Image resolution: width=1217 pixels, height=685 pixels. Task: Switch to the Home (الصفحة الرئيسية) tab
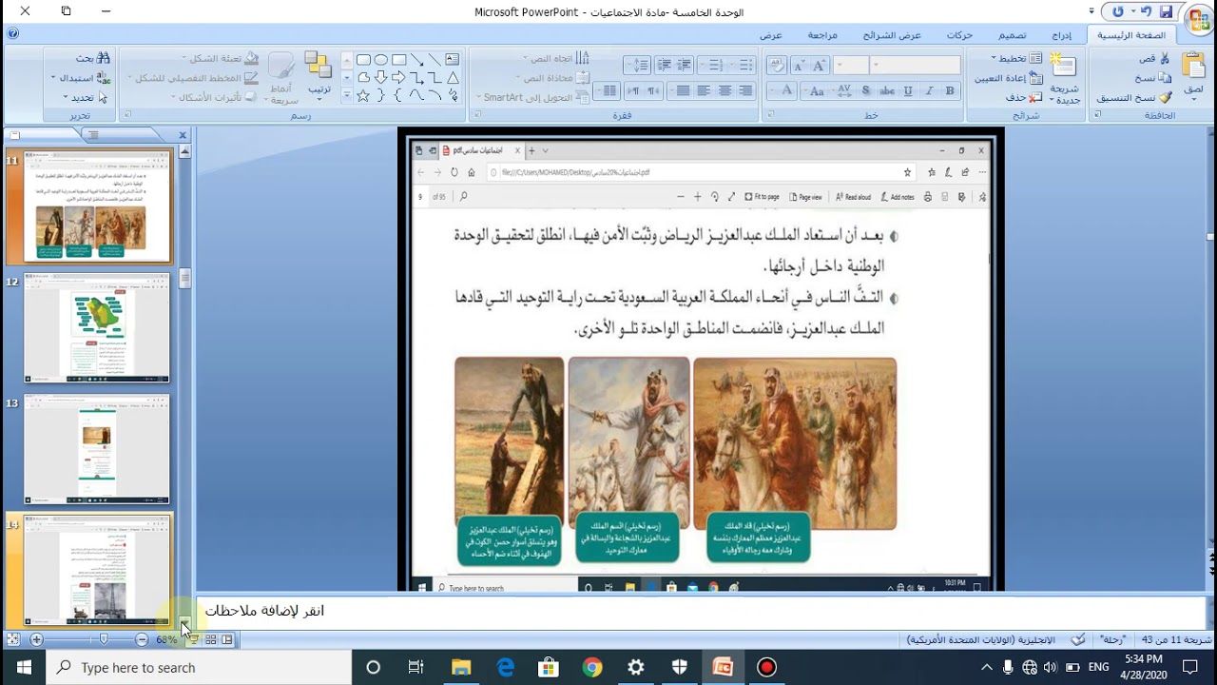pyautogui.click(x=1131, y=35)
